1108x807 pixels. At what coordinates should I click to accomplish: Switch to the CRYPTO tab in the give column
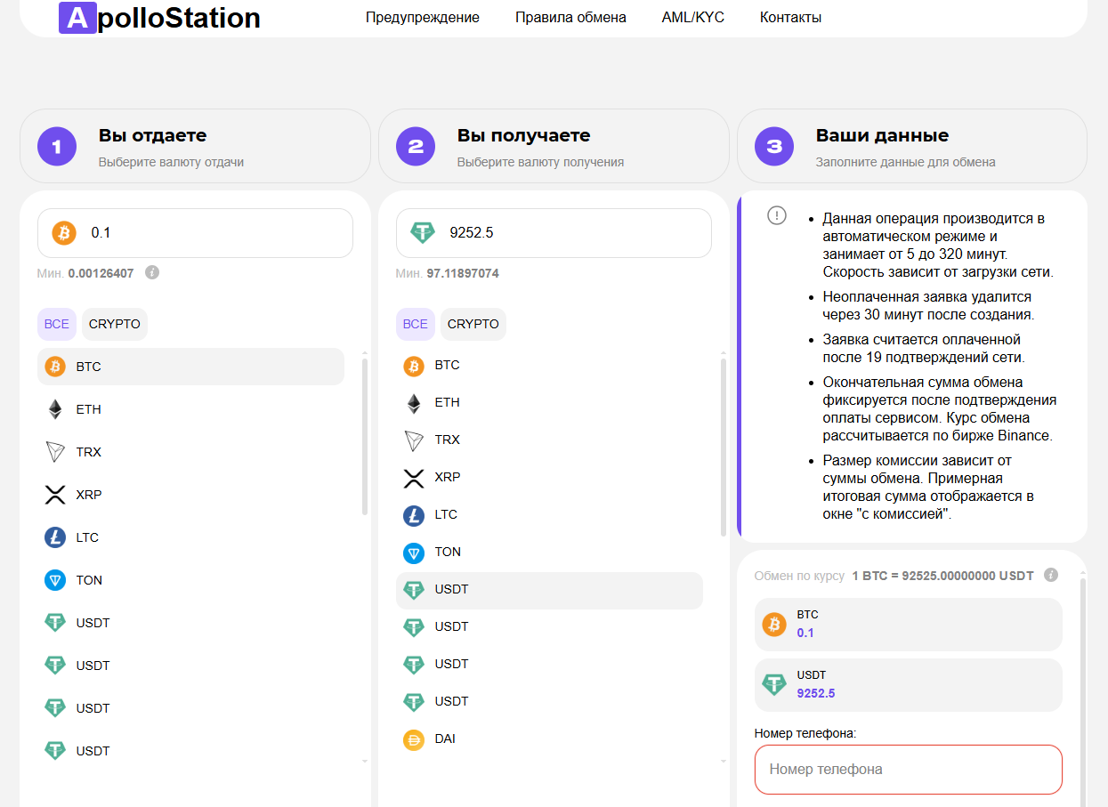(115, 324)
